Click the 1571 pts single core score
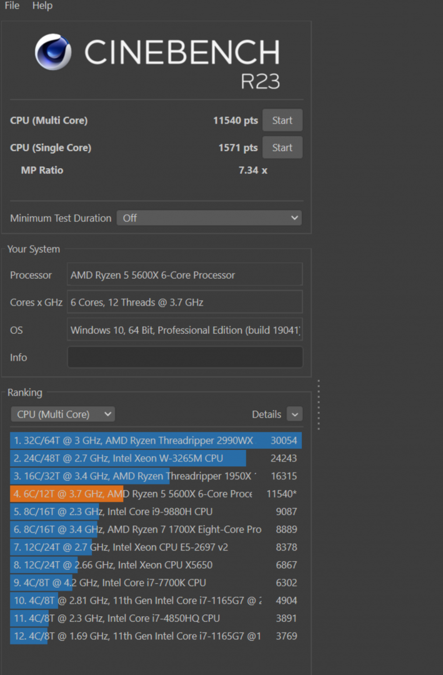Screen dimensions: 443x675 coord(238,147)
